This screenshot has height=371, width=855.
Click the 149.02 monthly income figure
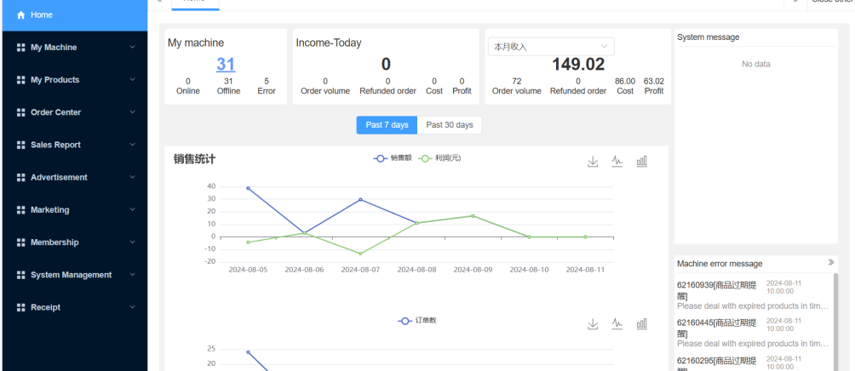(578, 65)
